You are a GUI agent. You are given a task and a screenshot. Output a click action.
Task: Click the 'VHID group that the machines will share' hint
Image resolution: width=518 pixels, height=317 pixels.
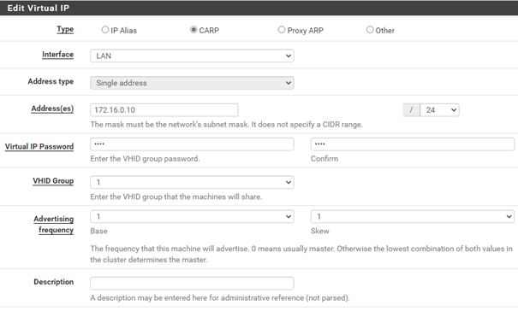(176, 197)
